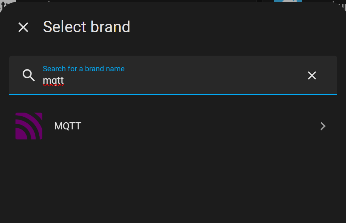This screenshot has width=346, height=223.
Task: Click the 'Select brand' dialog title
Action: (x=86, y=27)
